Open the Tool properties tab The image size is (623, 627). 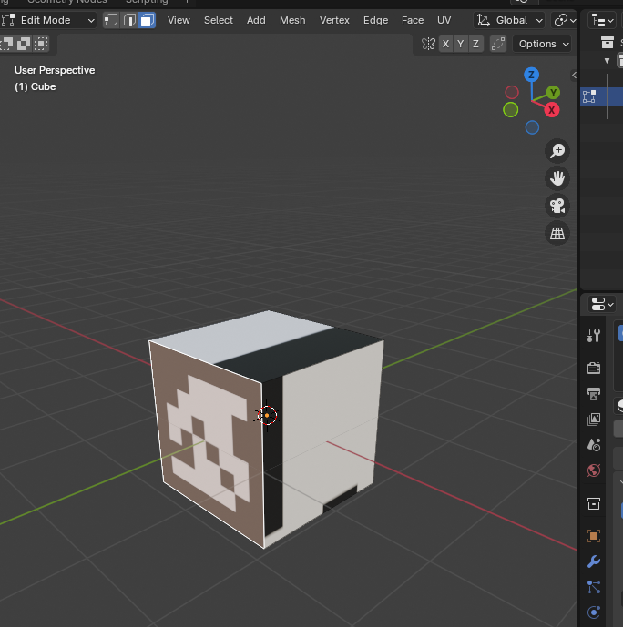[594, 336]
